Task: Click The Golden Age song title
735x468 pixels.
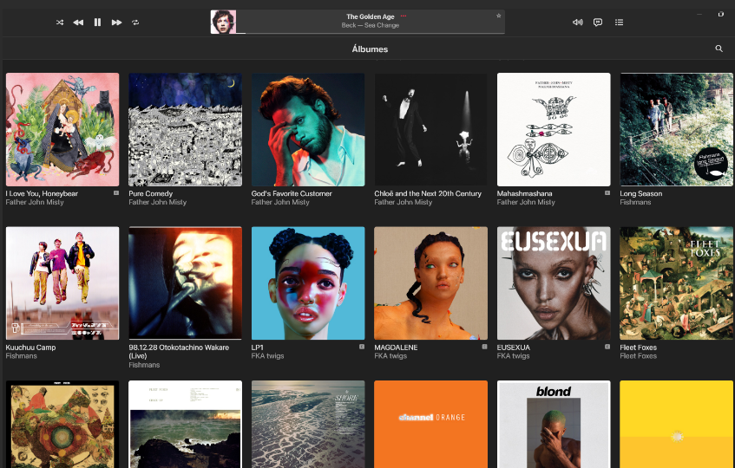Action: [370, 16]
